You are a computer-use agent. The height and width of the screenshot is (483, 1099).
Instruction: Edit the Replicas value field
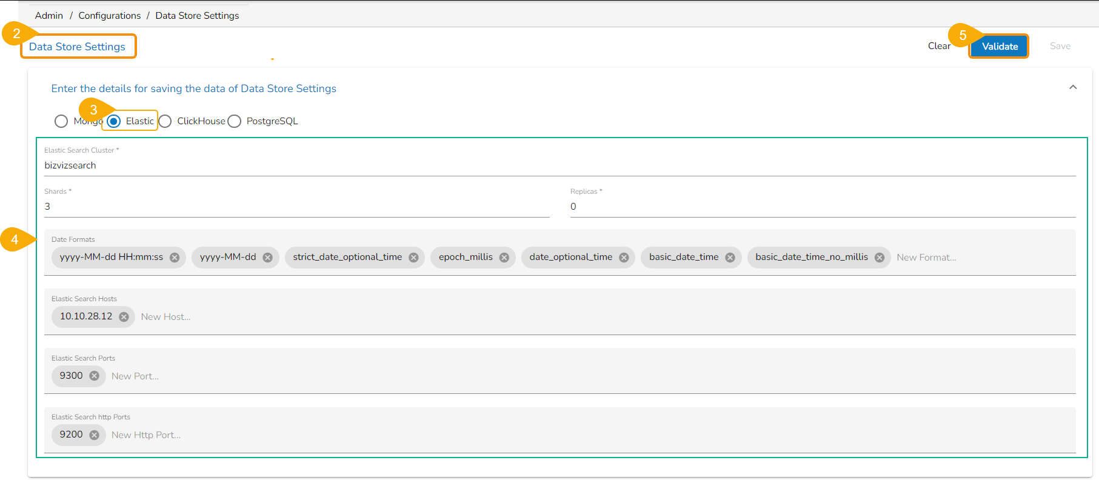tap(823, 207)
